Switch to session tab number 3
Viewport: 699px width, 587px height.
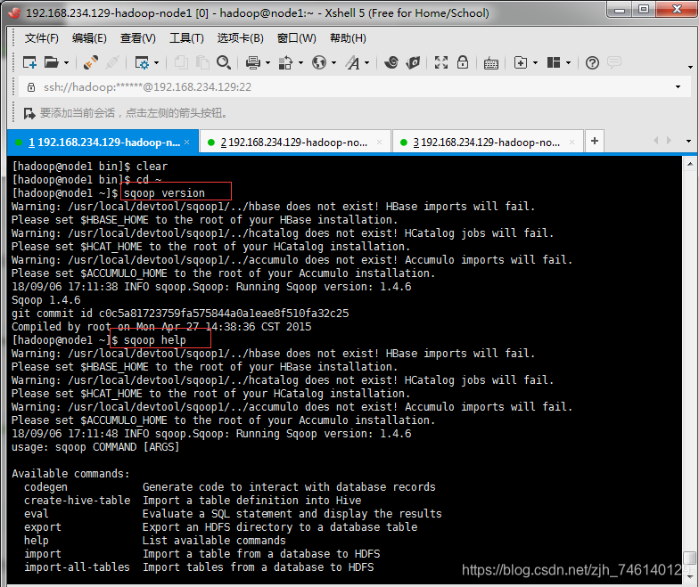(x=488, y=143)
